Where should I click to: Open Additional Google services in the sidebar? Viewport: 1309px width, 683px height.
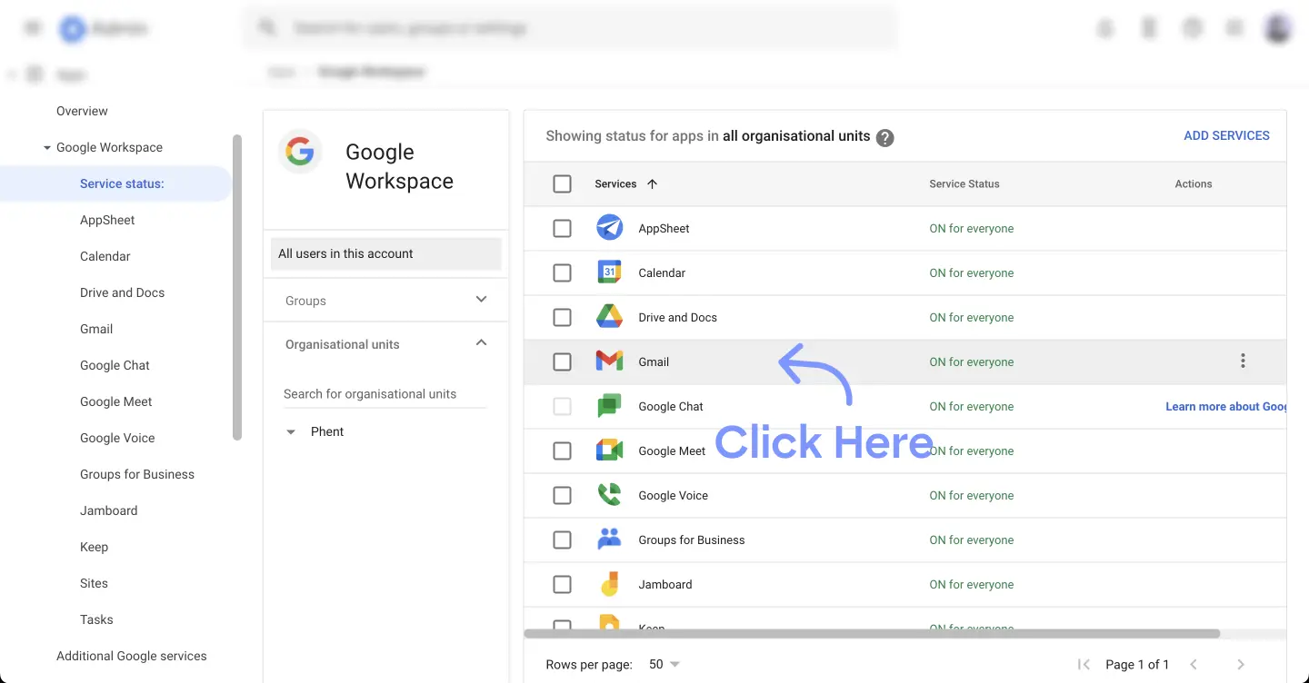pyautogui.click(x=132, y=656)
